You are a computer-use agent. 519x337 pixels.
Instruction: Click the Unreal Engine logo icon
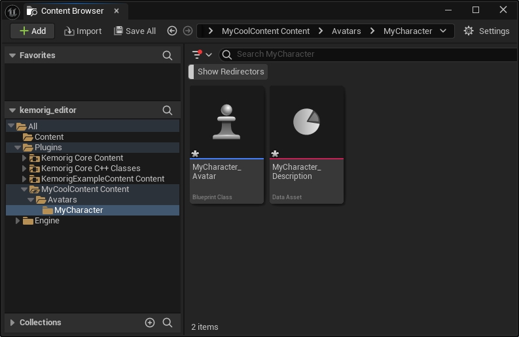click(x=12, y=11)
